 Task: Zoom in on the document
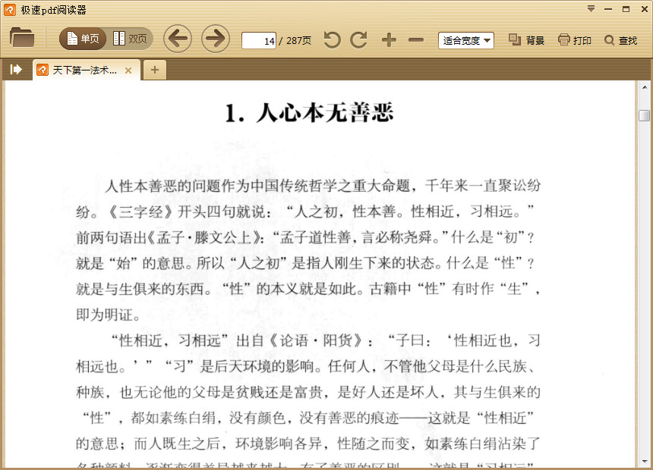[x=388, y=39]
